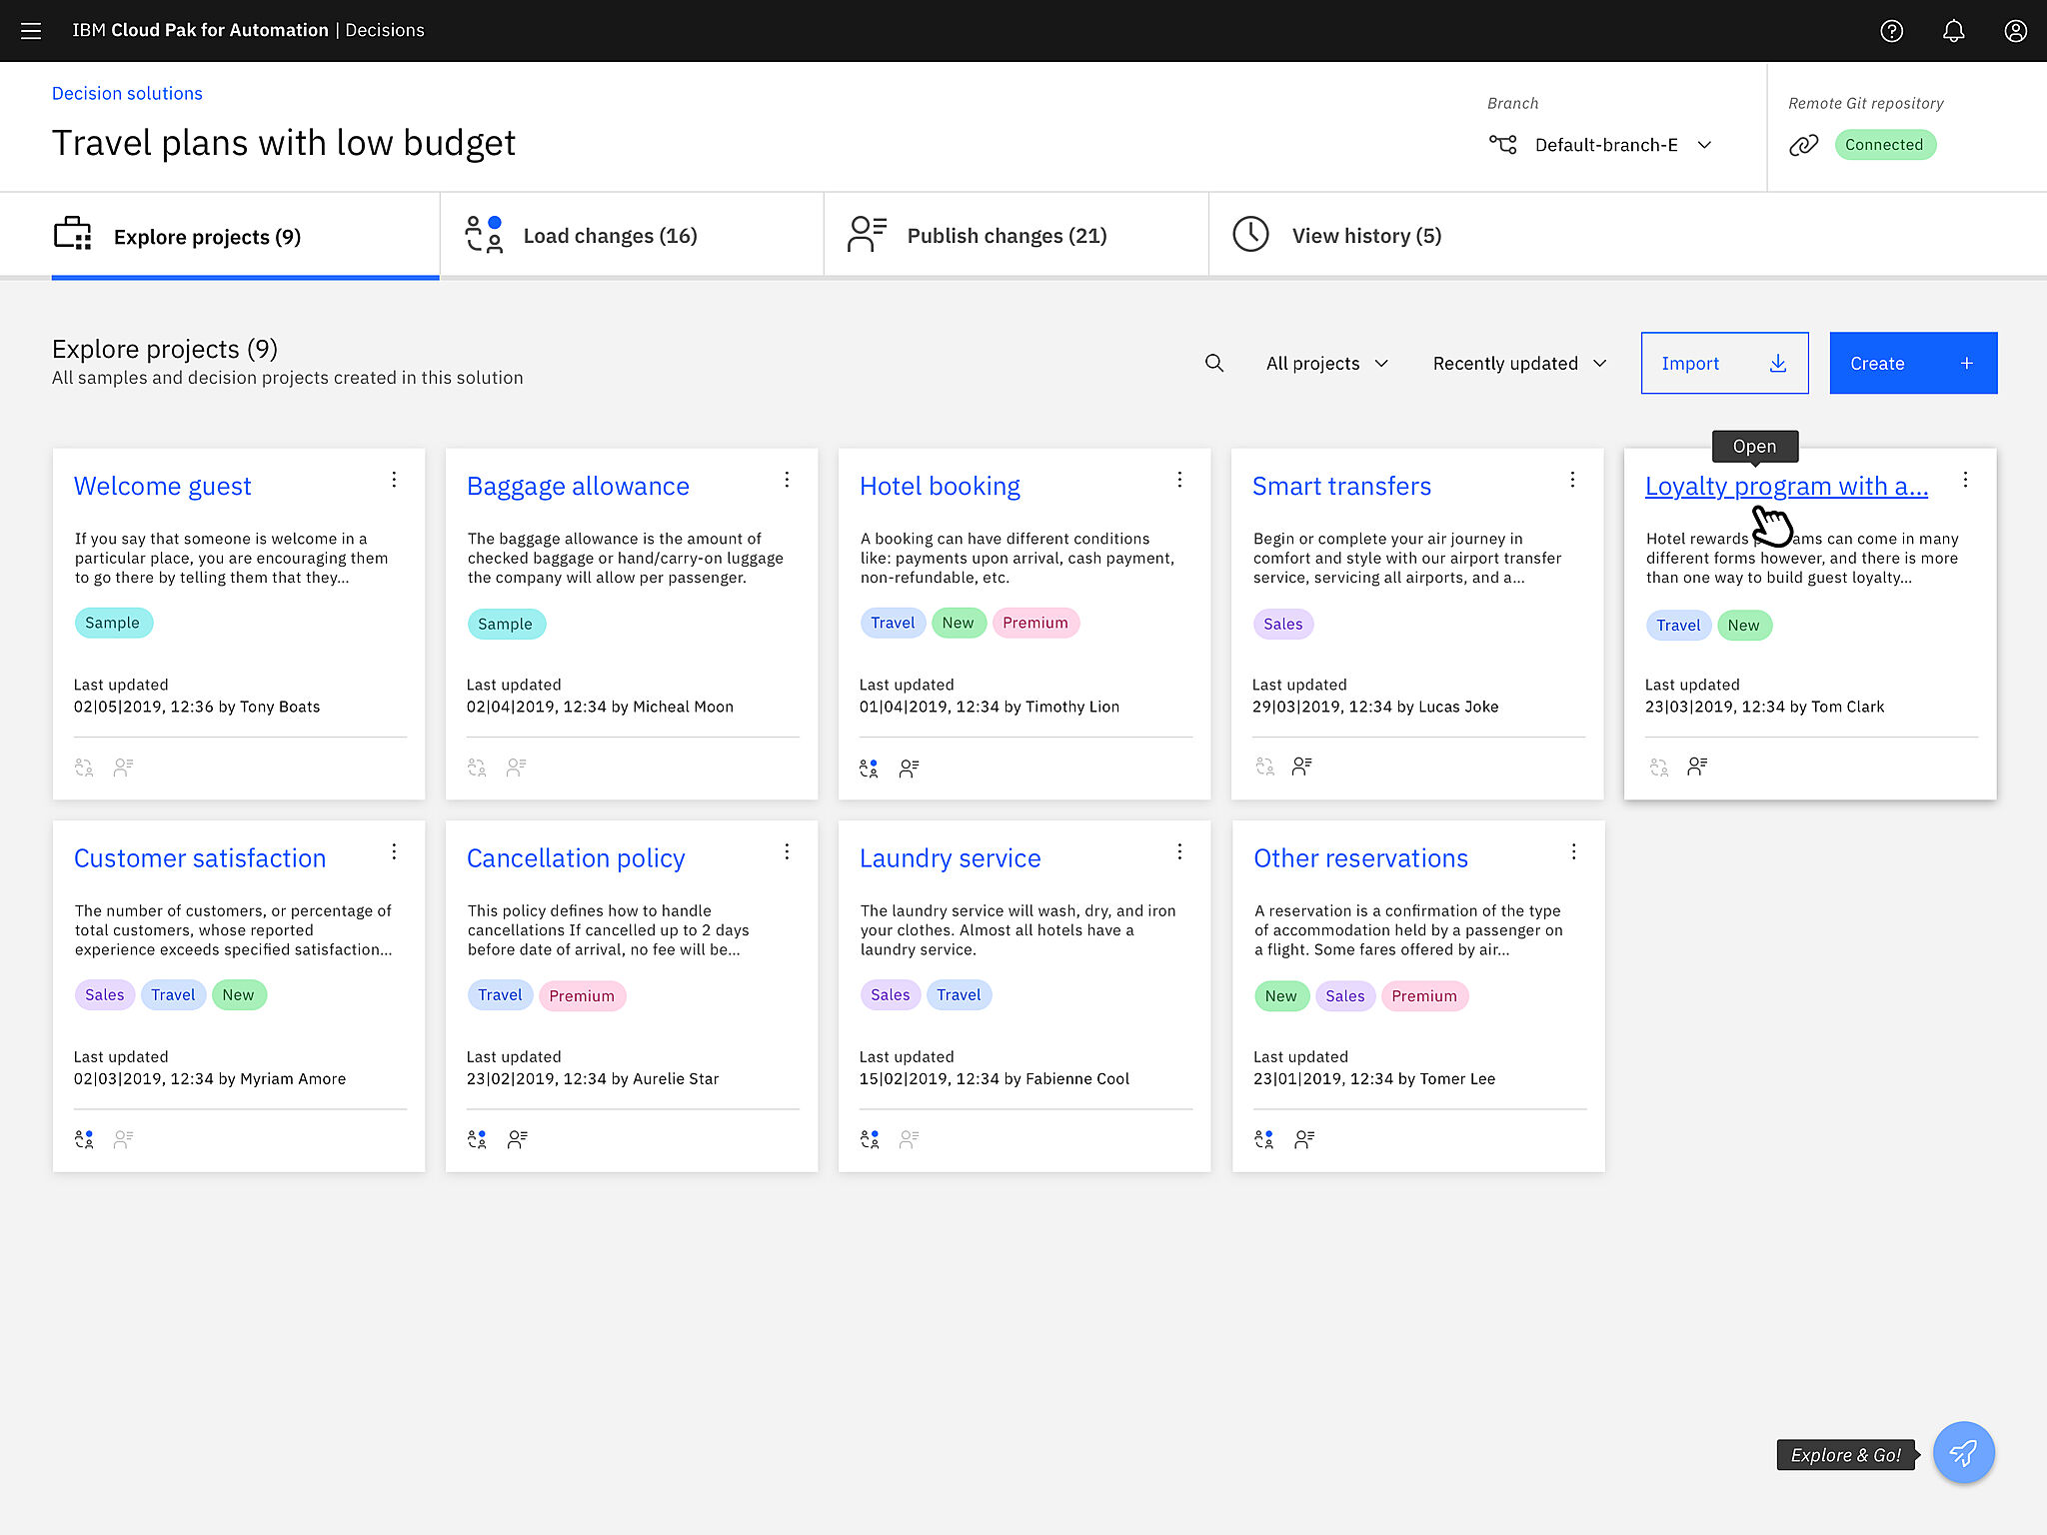Open the help icon in header

[1891, 31]
